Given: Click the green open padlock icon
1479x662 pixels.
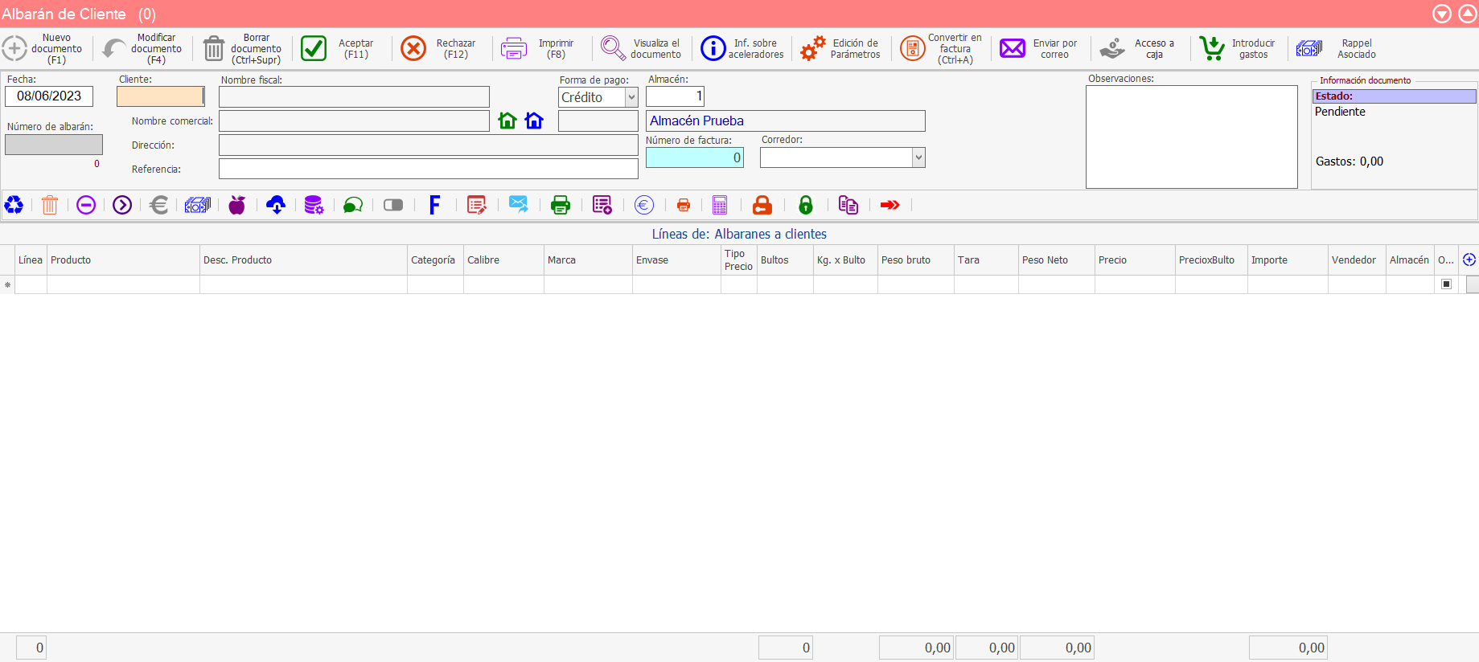Looking at the screenshot, I should [805, 206].
